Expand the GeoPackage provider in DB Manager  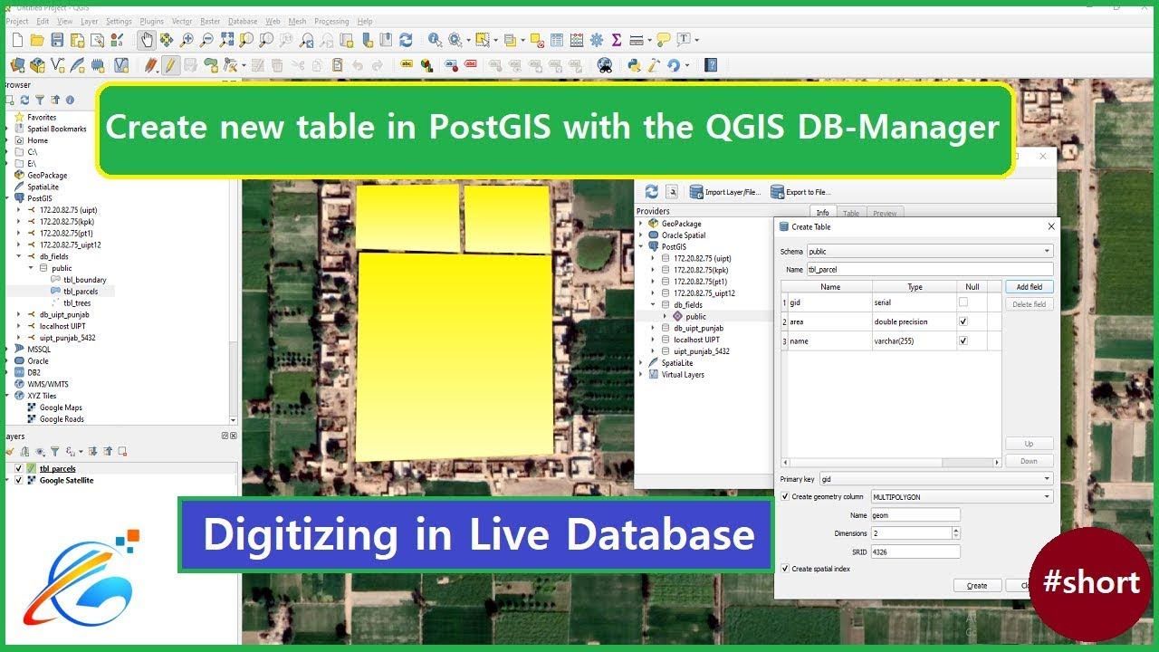[x=641, y=224]
